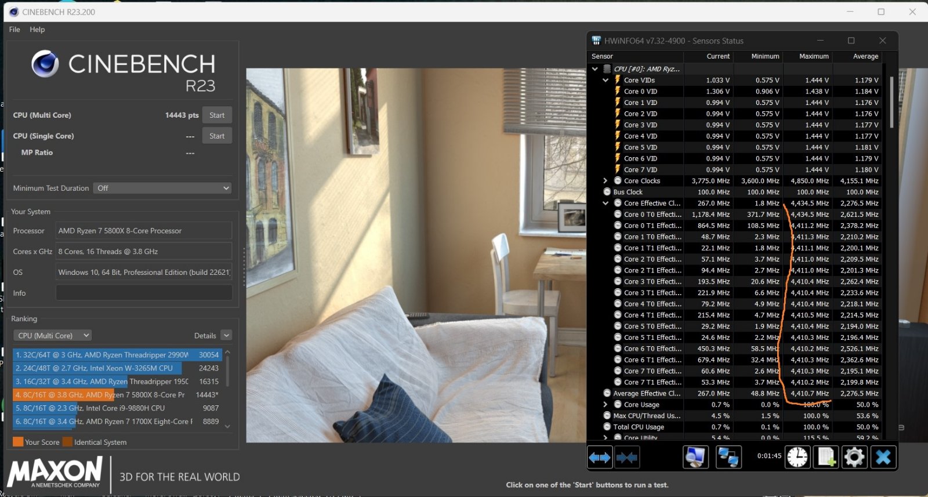Click the blue X close sensors icon
Image resolution: width=928 pixels, height=497 pixels.
(x=883, y=458)
